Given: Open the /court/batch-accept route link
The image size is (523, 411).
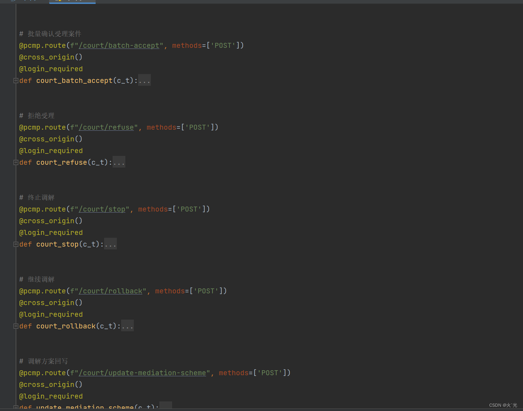Looking at the screenshot, I should click(x=119, y=45).
